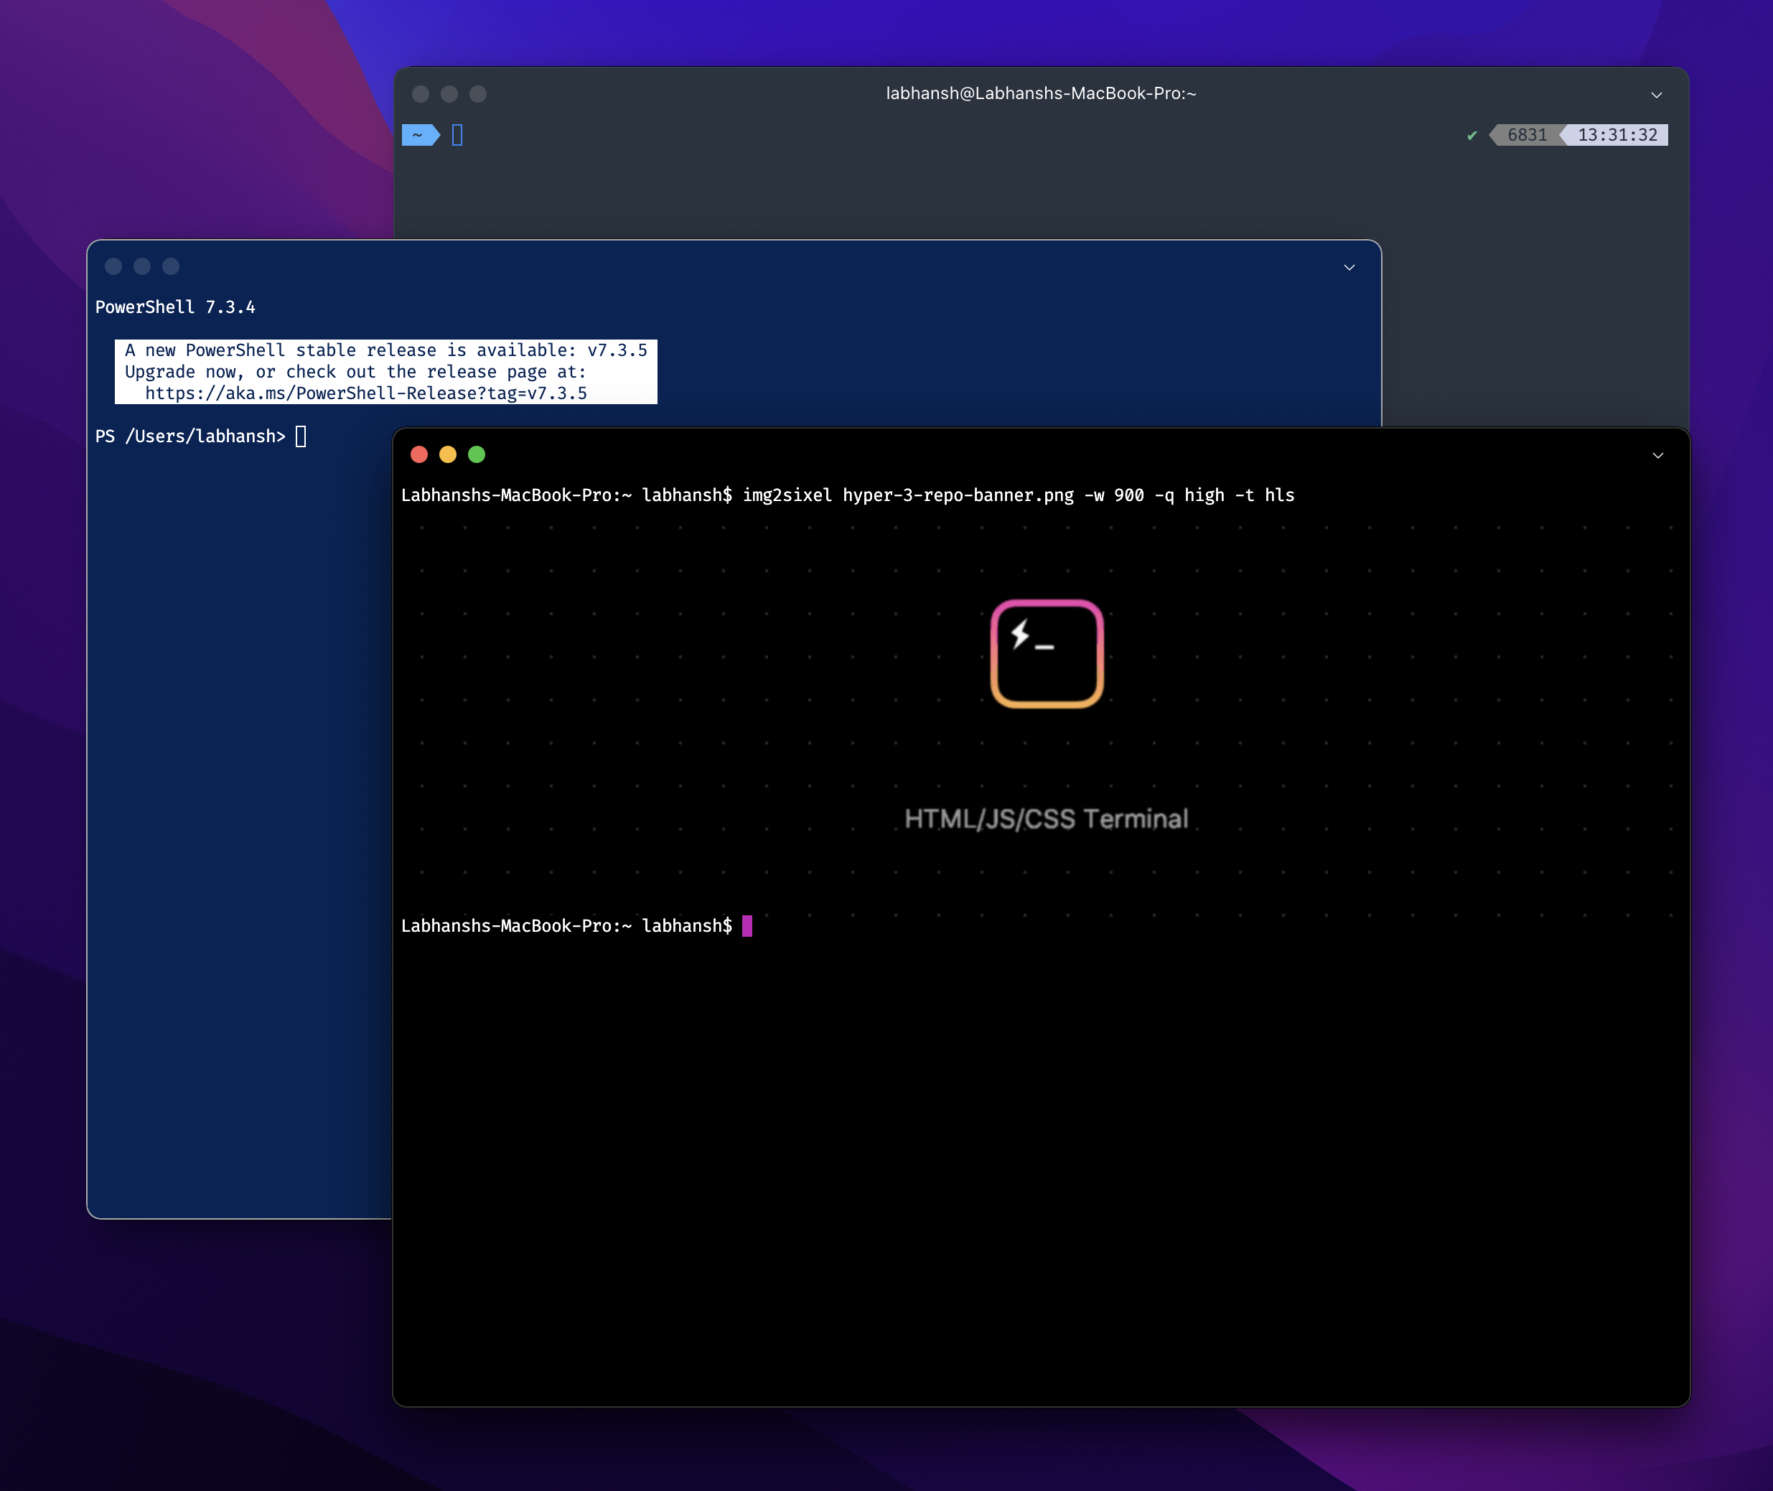Click the PS /Users/labhansh prompt cursor

(301, 436)
